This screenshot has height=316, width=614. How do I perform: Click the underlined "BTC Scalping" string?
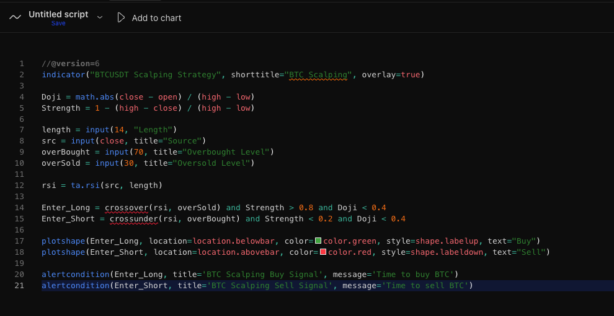click(x=318, y=75)
